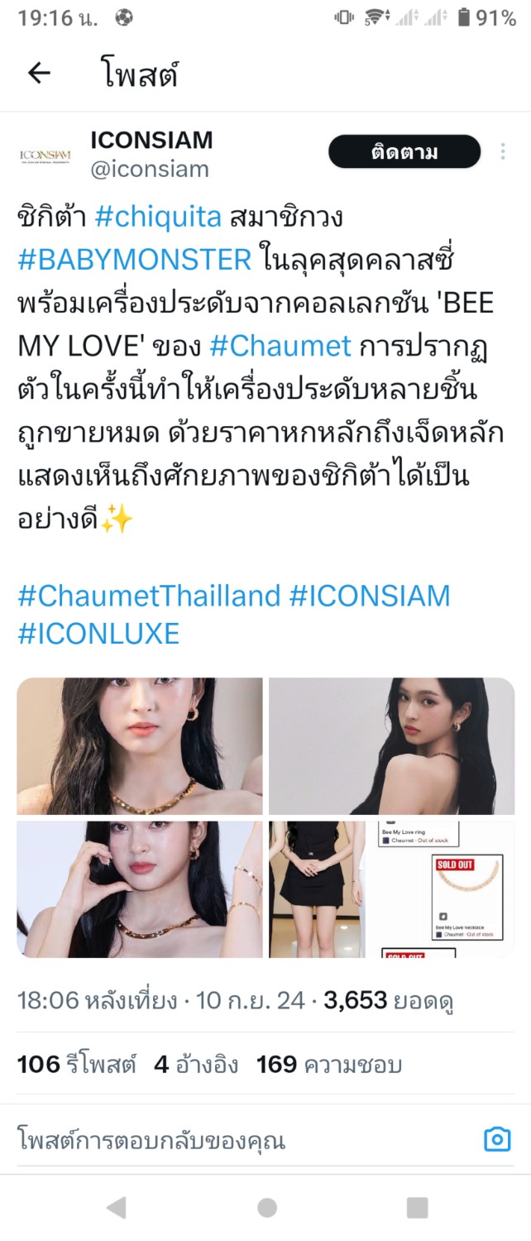Tap the camera icon in reply bar

point(496,1140)
